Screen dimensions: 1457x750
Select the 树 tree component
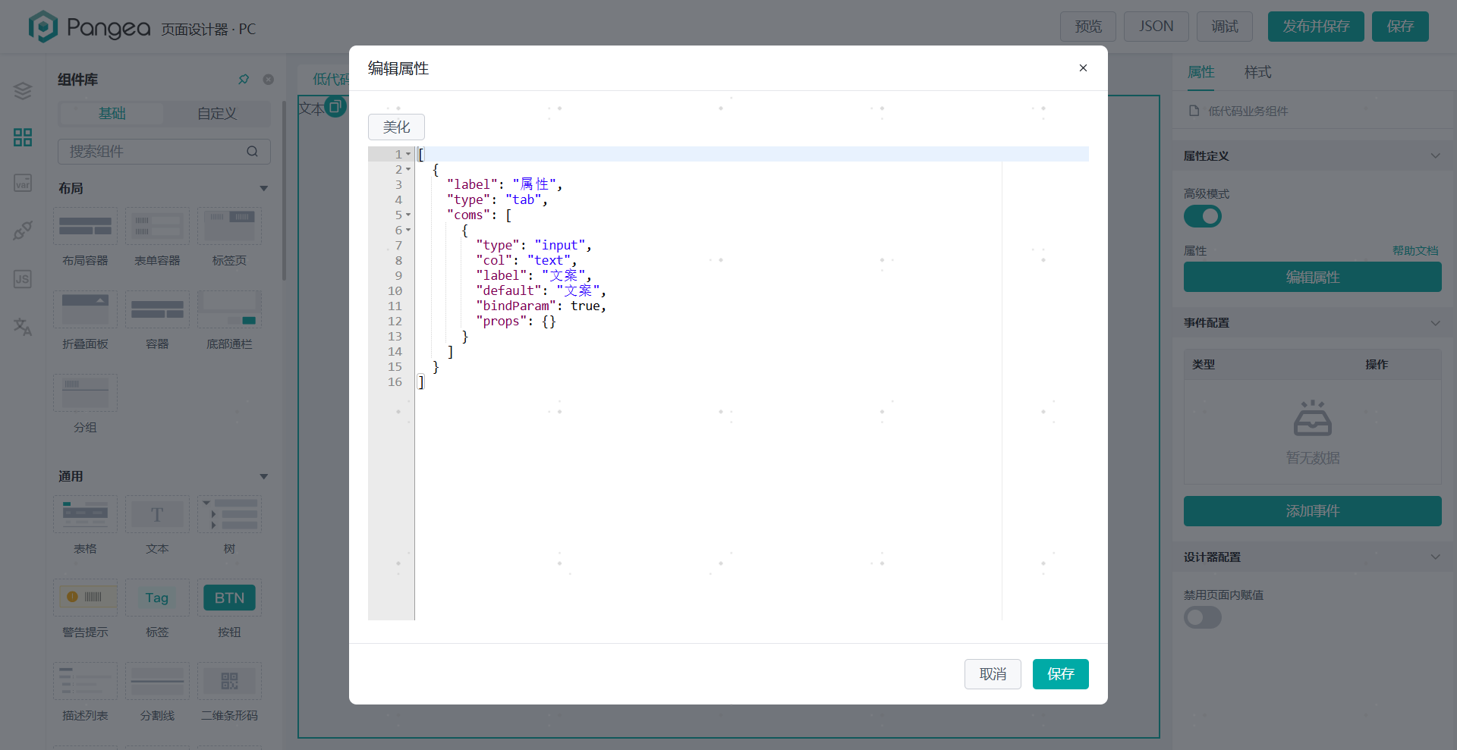(x=229, y=525)
